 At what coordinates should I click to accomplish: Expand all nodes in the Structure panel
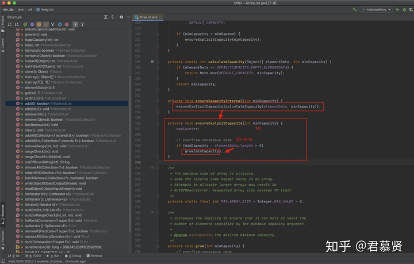(106, 17)
